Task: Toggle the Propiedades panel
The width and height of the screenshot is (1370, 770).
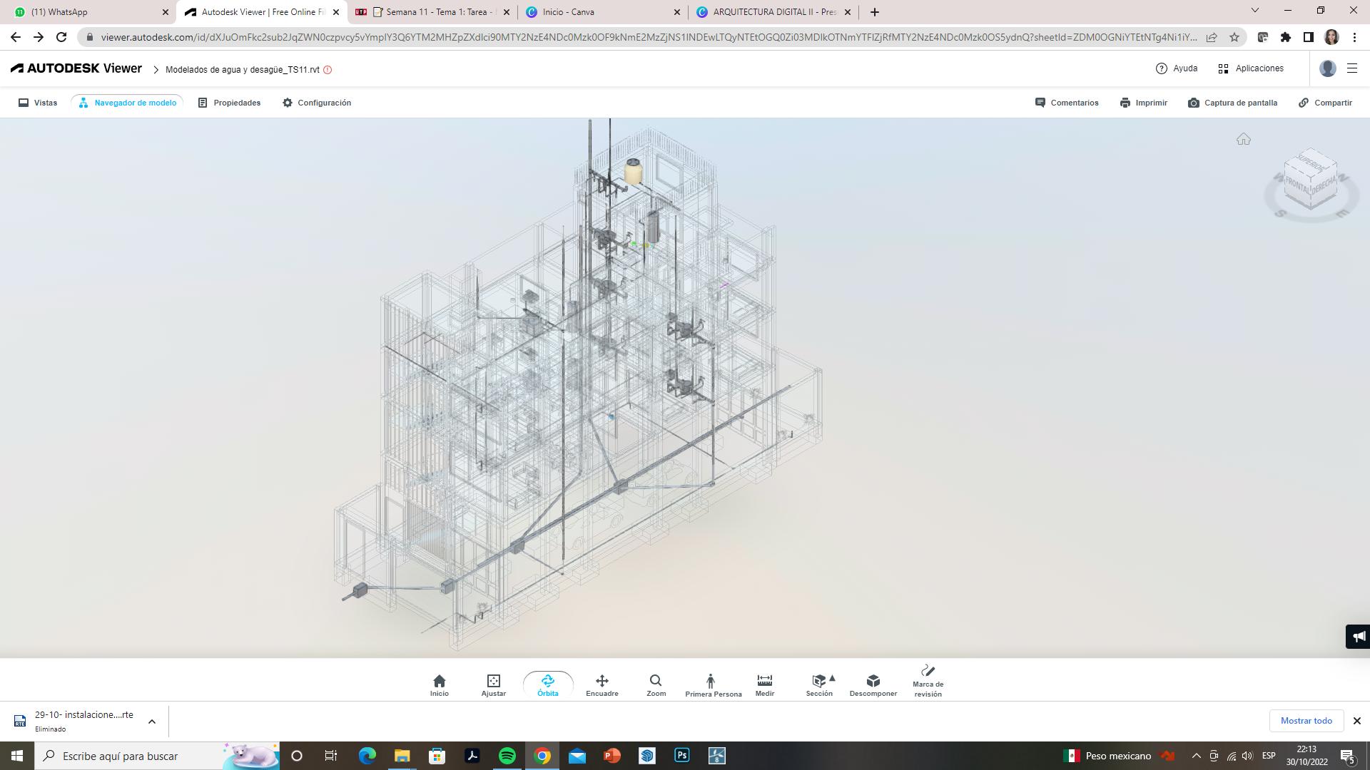Action: tap(229, 103)
